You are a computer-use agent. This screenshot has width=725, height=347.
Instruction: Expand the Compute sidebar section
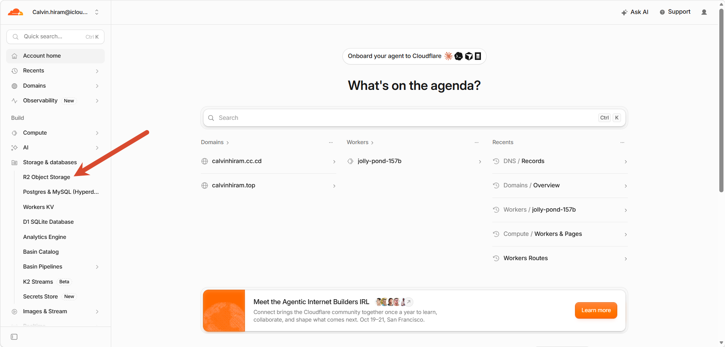tap(55, 133)
